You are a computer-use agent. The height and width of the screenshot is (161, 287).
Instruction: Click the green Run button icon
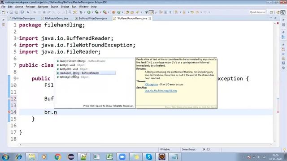tap(89, 12)
